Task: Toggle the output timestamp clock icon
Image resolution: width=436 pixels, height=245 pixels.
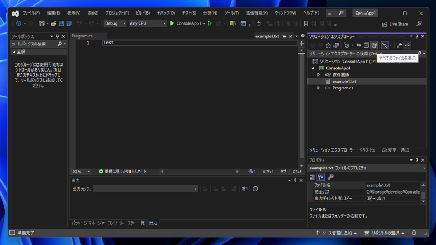Action: click(x=255, y=189)
